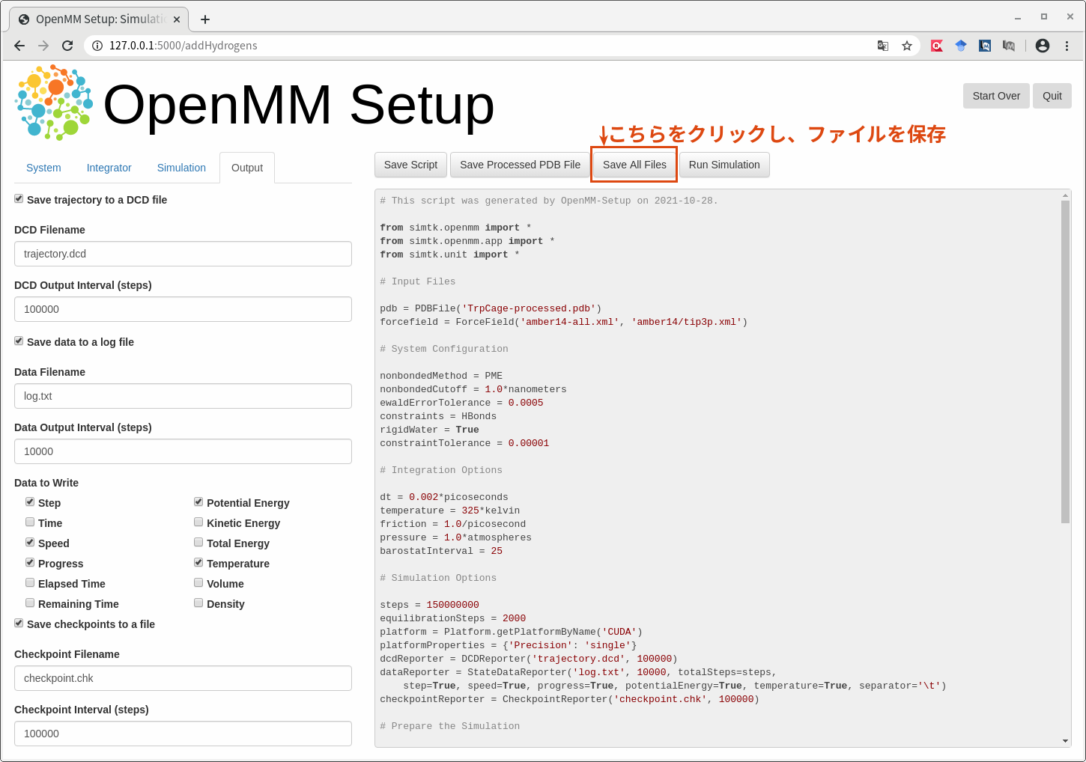
Task: Click the blue diamond extension icon
Action: (961, 46)
